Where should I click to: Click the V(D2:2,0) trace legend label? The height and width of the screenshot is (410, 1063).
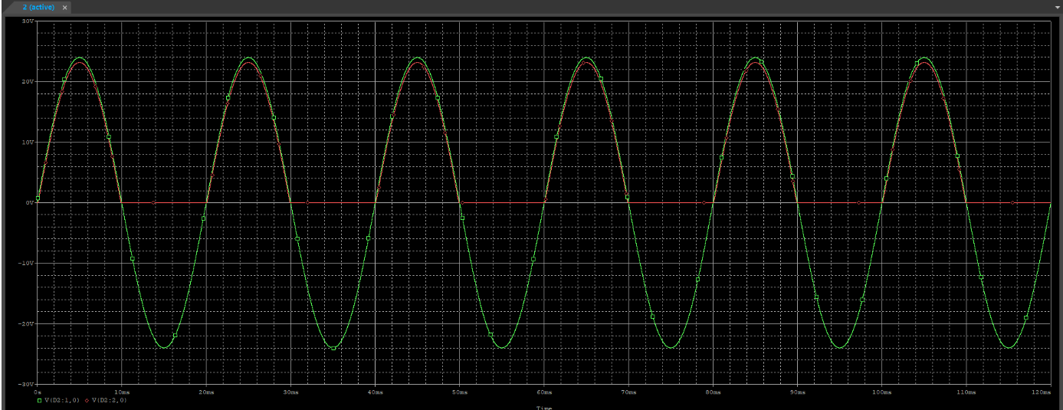click(110, 400)
